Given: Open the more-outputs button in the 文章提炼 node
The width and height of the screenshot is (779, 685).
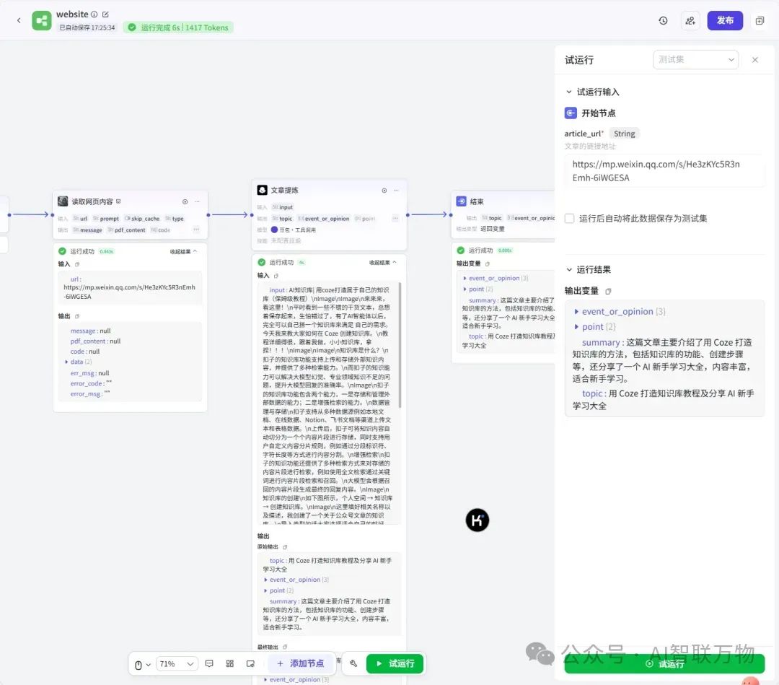Looking at the screenshot, I should 395,218.
